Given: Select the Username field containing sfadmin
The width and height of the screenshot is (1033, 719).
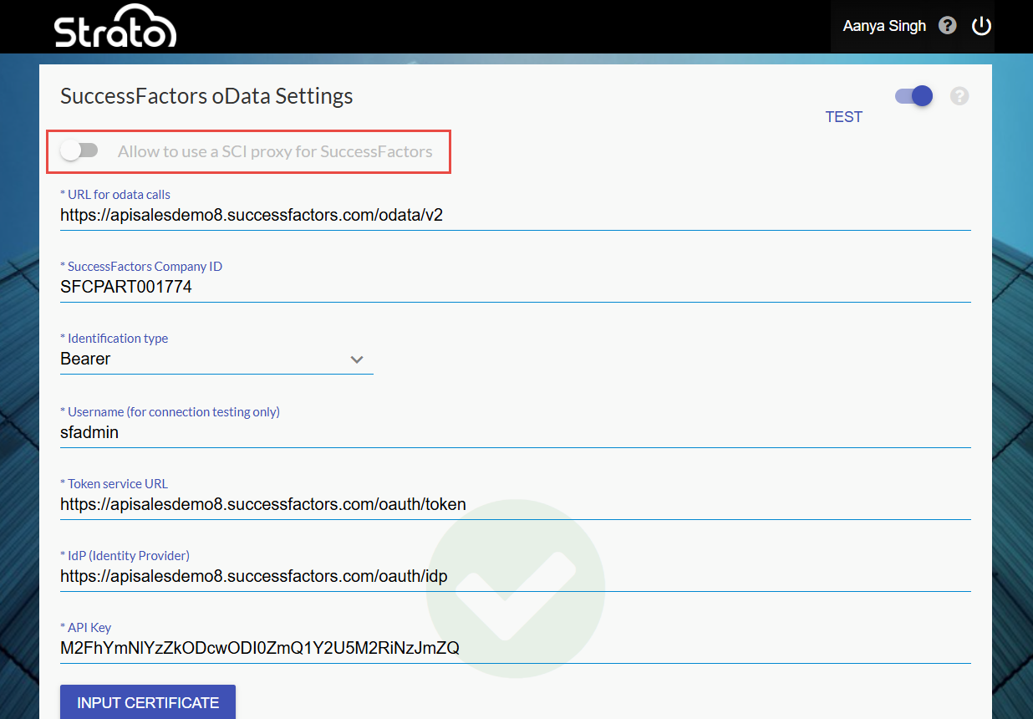Looking at the screenshot, I should click(514, 432).
